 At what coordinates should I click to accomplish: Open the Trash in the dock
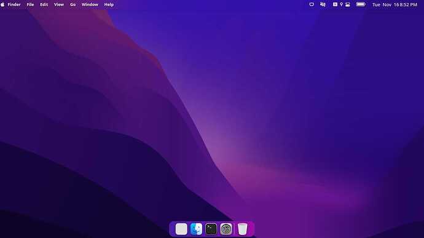click(x=243, y=229)
